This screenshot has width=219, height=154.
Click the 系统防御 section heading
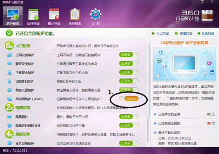tap(23, 134)
